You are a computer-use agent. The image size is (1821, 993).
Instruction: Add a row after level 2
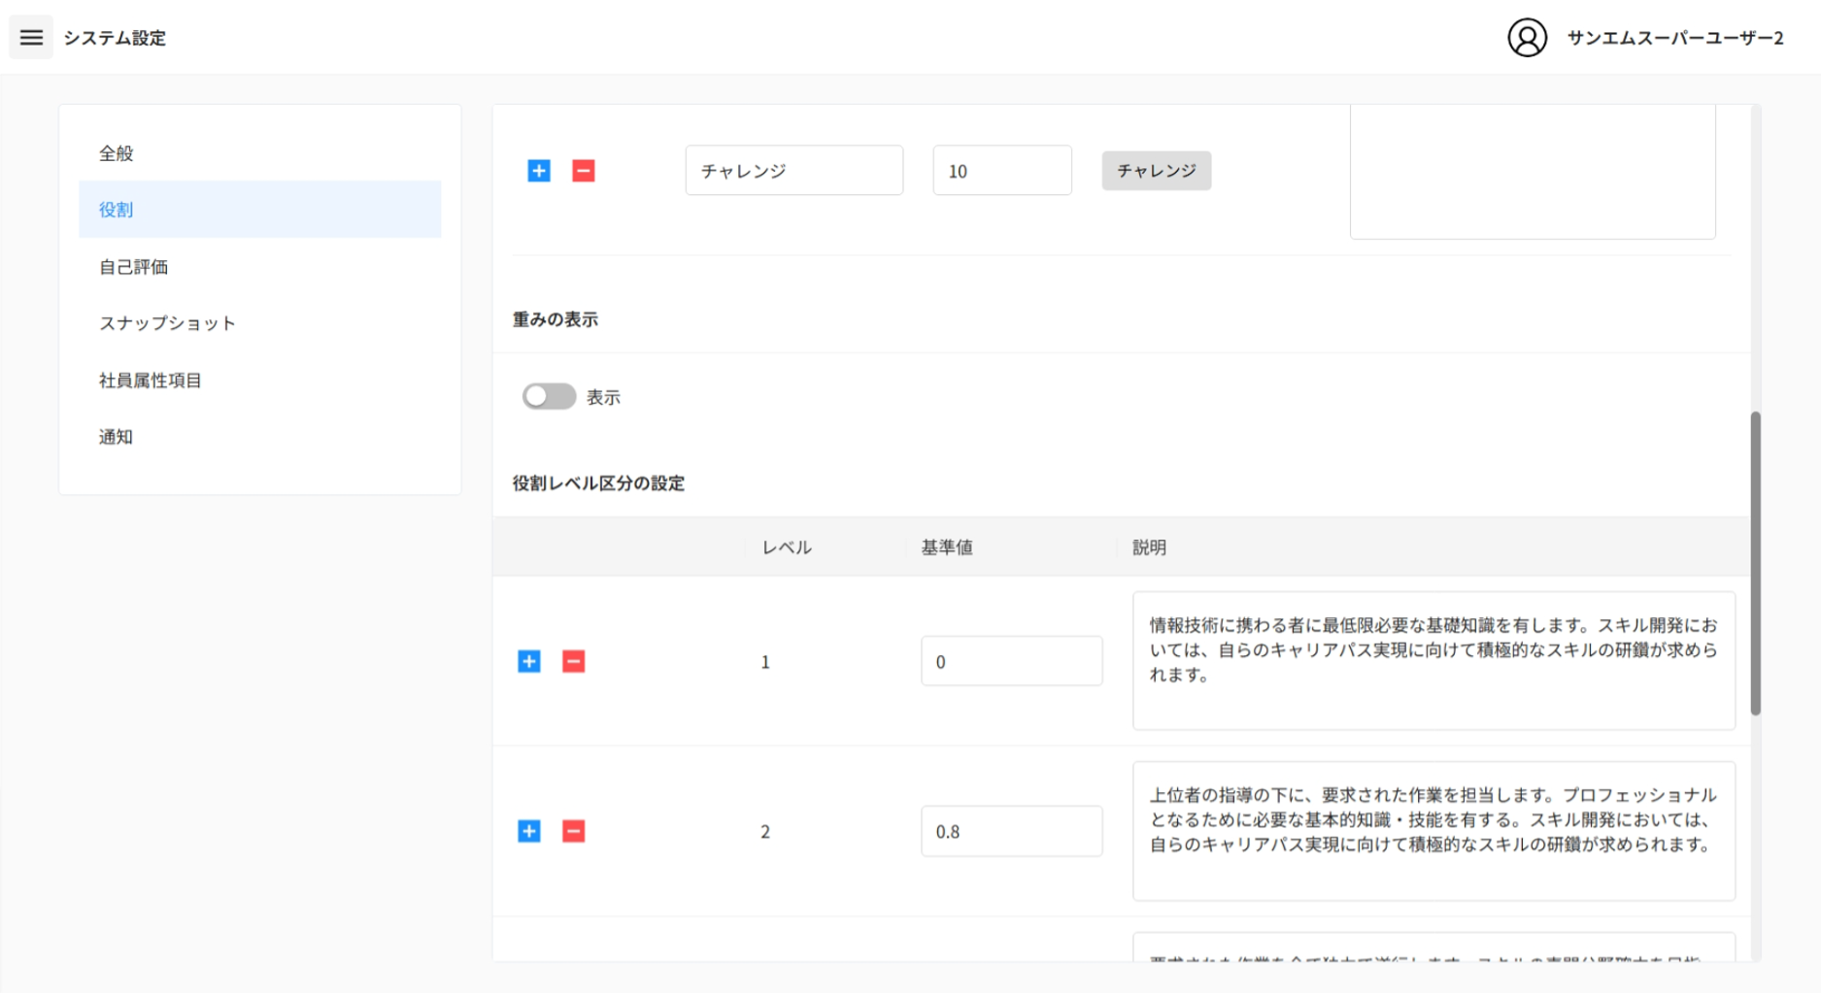529,832
